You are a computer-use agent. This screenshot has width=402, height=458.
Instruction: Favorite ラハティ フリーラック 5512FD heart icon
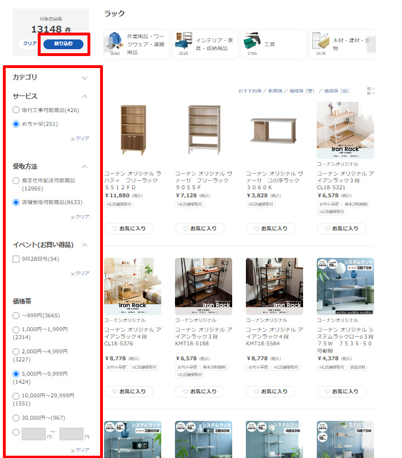click(x=114, y=229)
